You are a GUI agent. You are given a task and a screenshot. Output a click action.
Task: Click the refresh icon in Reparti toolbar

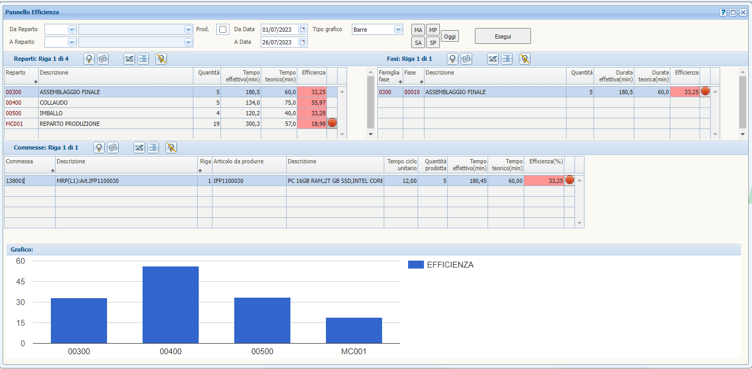click(x=103, y=59)
